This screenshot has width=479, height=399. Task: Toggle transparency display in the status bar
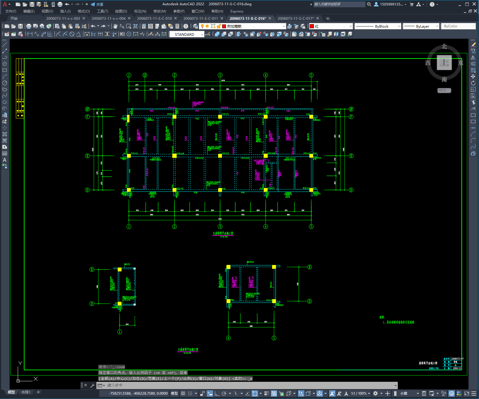[274, 393]
